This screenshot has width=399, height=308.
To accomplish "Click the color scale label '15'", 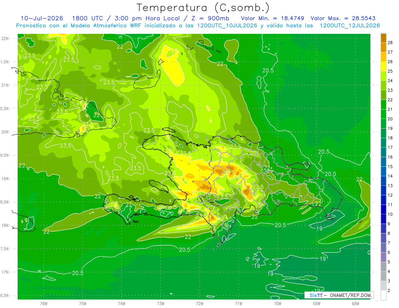I will click(390, 166).
